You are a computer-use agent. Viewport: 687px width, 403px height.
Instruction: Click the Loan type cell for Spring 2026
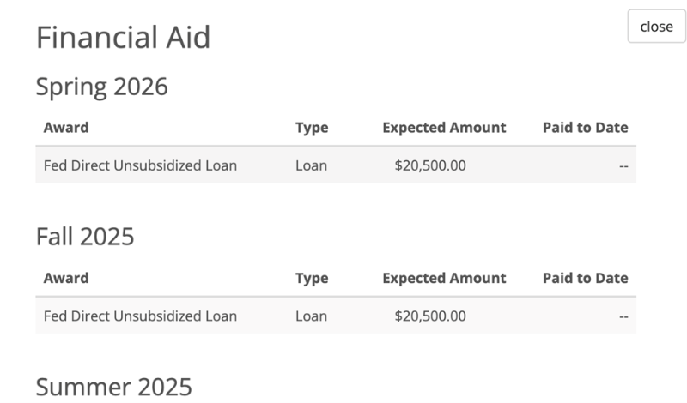coord(311,165)
